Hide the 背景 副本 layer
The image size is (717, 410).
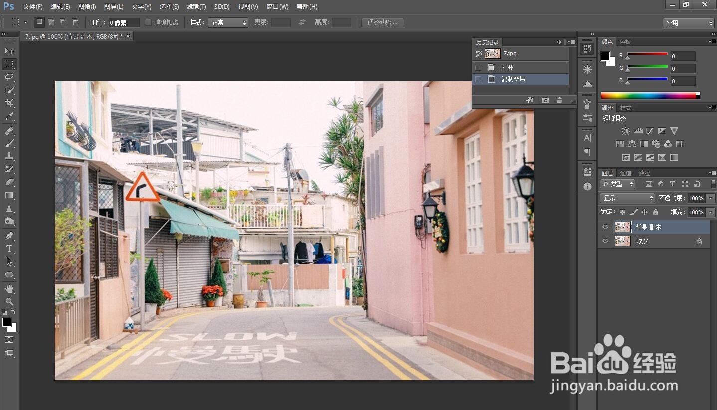pos(605,227)
